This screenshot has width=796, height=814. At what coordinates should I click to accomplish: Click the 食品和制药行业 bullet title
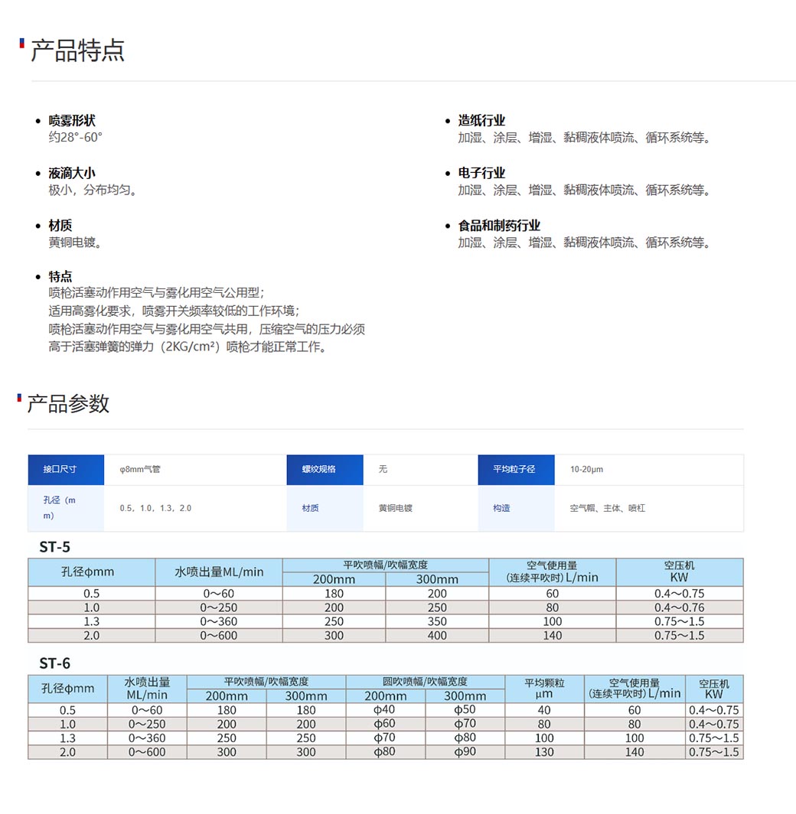pyautogui.click(x=499, y=226)
